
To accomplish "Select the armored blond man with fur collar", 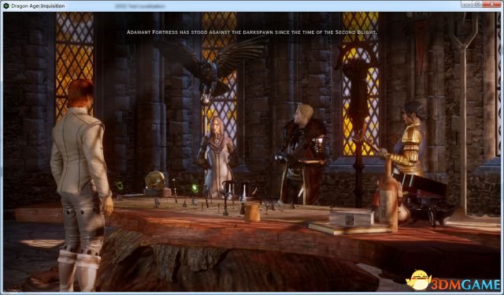I will point(302,154).
